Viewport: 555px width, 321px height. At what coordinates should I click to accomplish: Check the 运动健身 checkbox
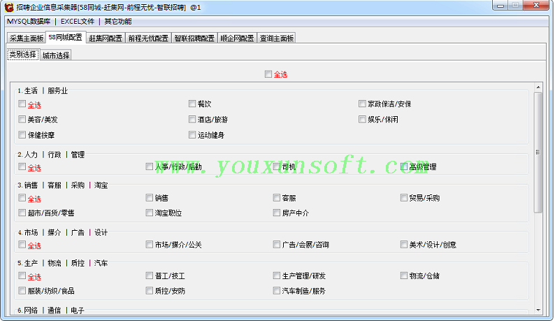click(x=192, y=135)
